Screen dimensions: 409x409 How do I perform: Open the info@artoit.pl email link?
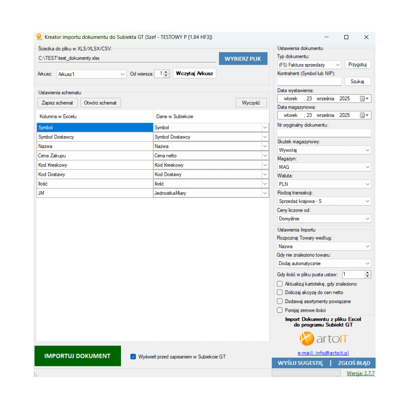tap(323, 353)
